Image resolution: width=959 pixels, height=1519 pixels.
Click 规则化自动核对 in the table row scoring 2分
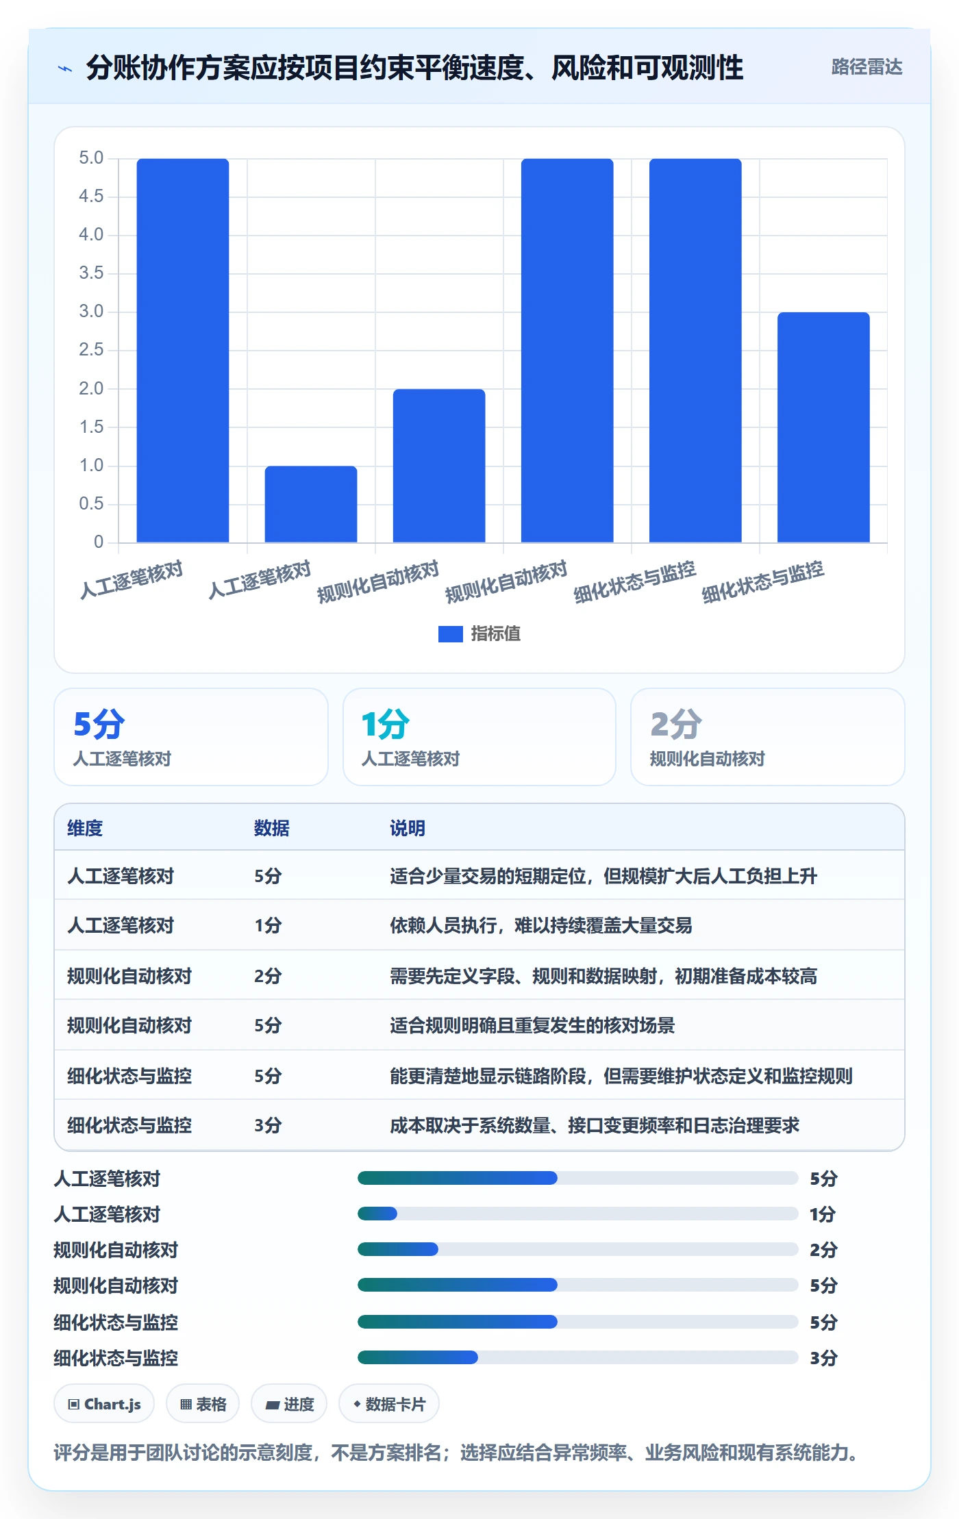[x=129, y=976]
